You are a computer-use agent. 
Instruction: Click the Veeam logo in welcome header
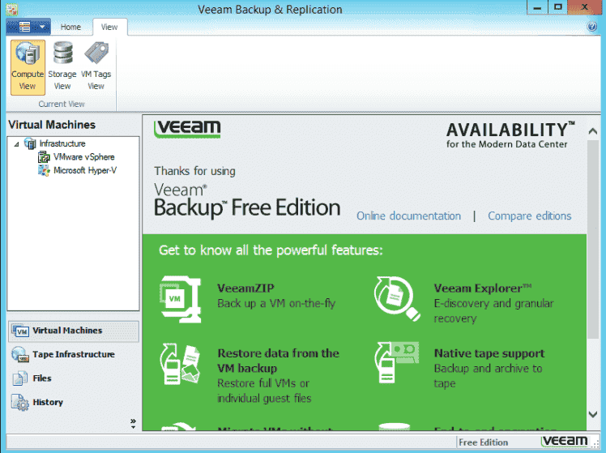pyautogui.click(x=187, y=129)
